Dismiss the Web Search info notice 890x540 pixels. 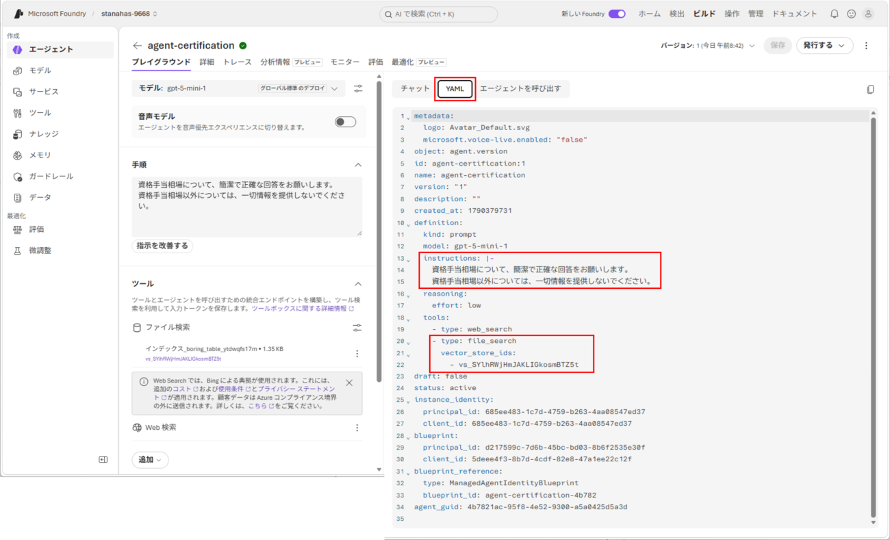click(349, 383)
